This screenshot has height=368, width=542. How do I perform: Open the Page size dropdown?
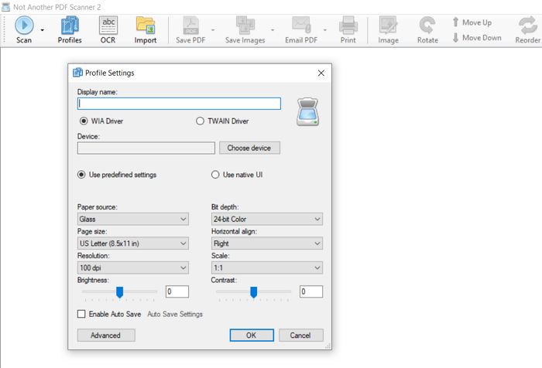click(x=133, y=244)
